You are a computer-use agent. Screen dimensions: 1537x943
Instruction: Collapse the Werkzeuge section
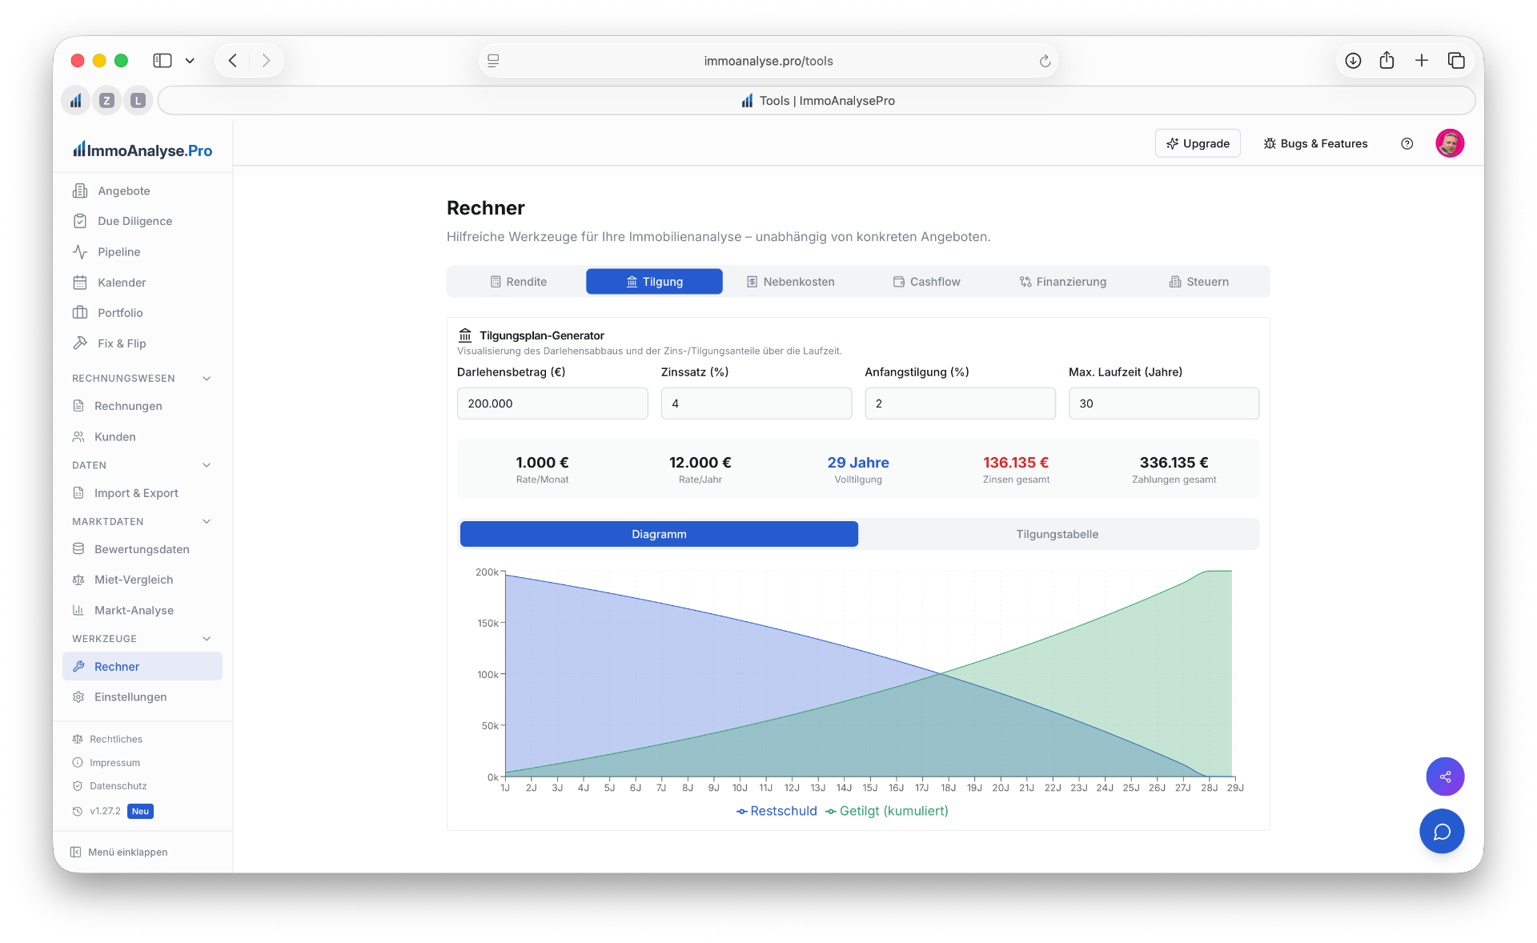click(x=207, y=638)
